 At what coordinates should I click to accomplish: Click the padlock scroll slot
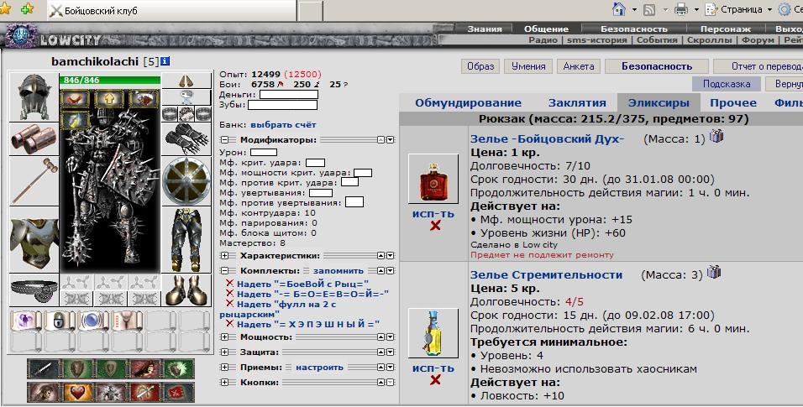point(60,321)
